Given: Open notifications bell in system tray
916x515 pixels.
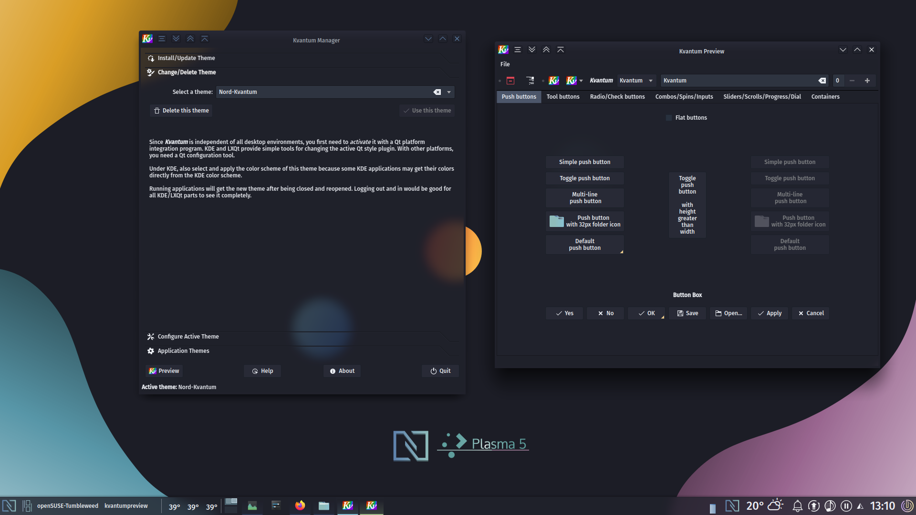Looking at the screenshot, I should click(x=797, y=506).
